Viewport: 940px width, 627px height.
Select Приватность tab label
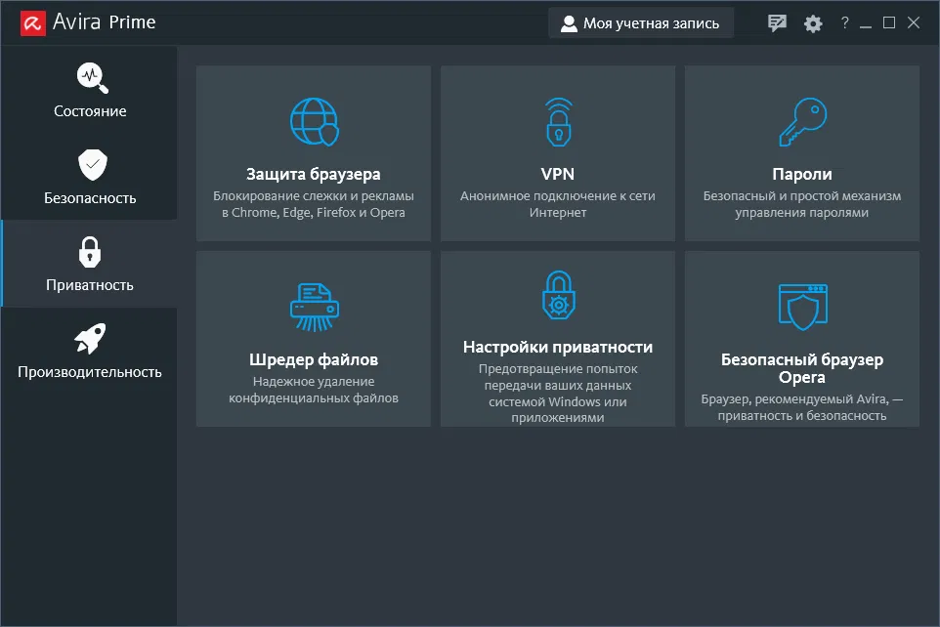pyautogui.click(x=90, y=285)
